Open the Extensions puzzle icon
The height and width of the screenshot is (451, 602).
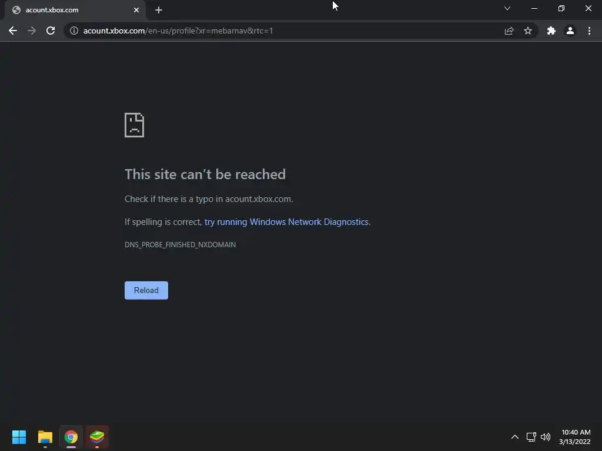click(x=551, y=31)
